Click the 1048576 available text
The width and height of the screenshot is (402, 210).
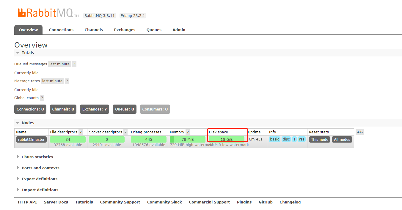click(149, 145)
